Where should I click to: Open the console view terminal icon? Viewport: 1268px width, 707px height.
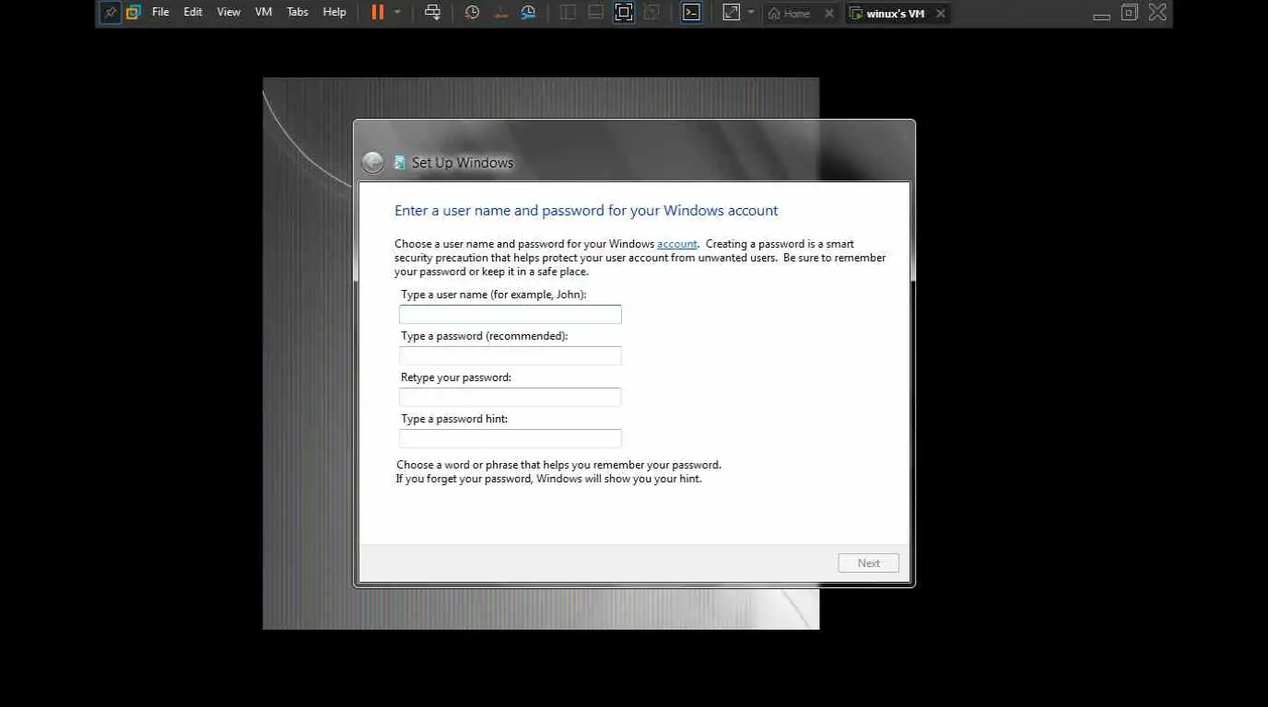pos(691,13)
